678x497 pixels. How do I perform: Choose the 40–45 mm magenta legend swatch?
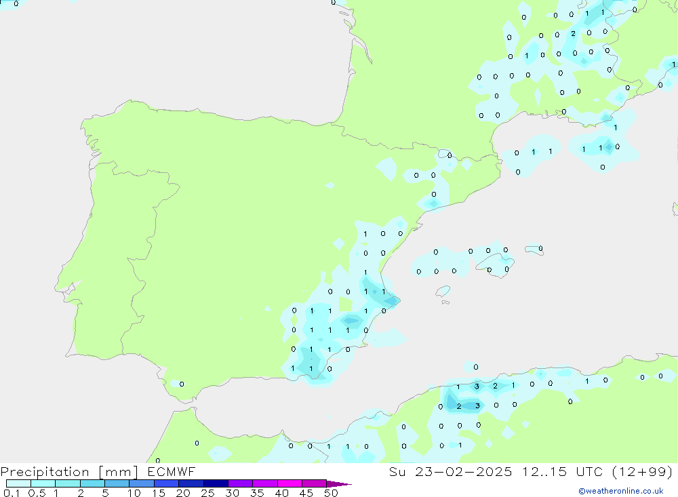290,483
